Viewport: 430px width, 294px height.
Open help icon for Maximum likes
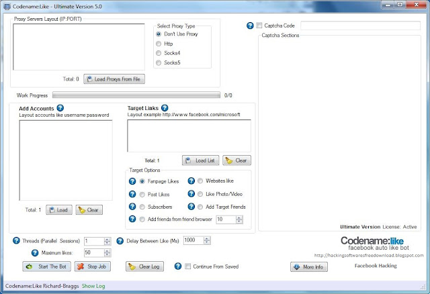coord(35,252)
